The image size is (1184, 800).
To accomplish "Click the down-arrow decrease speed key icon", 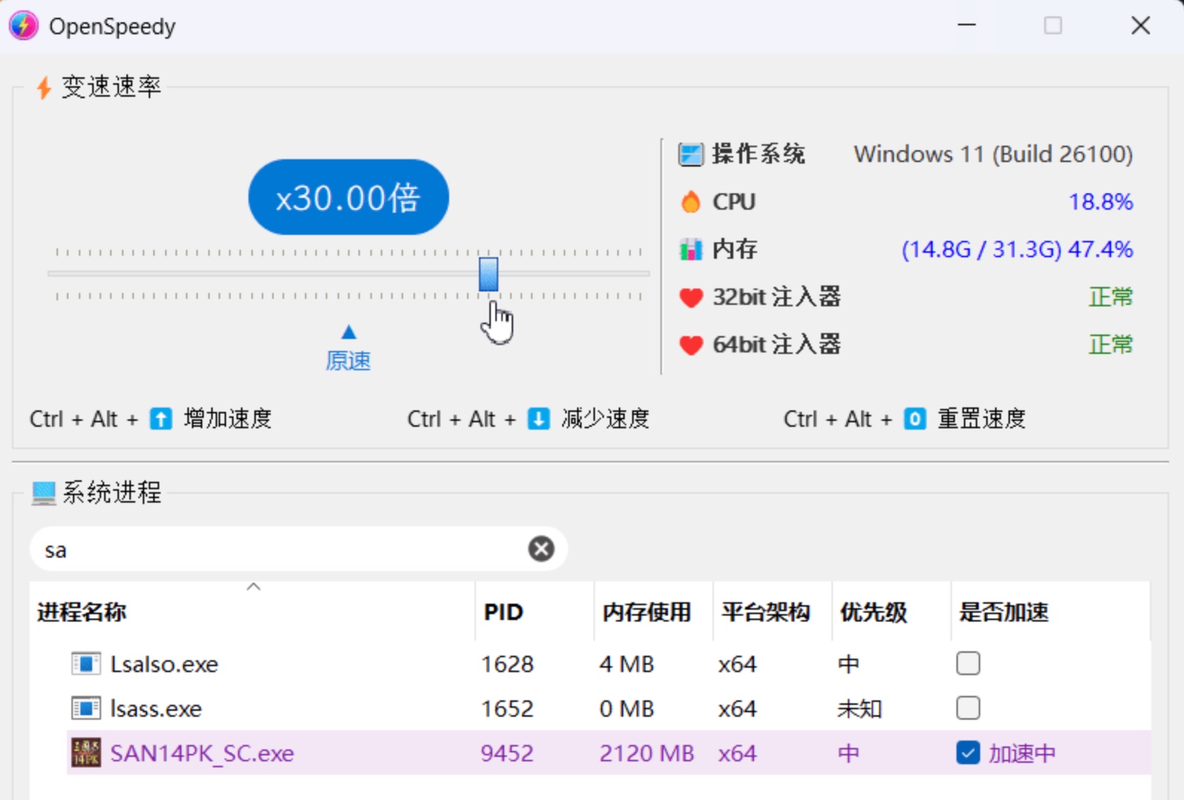I will (x=538, y=419).
